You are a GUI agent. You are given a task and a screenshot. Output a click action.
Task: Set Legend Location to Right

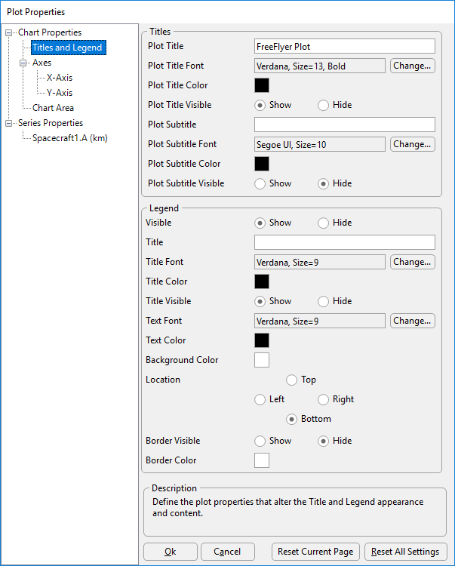click(323, 399)
